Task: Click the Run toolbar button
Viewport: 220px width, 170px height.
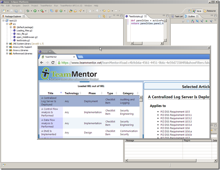Action: point(35,11)
